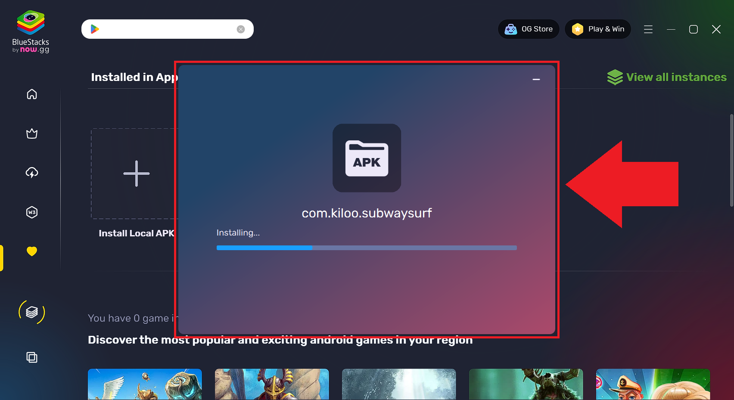Open the third game thumbnail with misty scene
Screen dimensions: 734x400
(399, 384)
